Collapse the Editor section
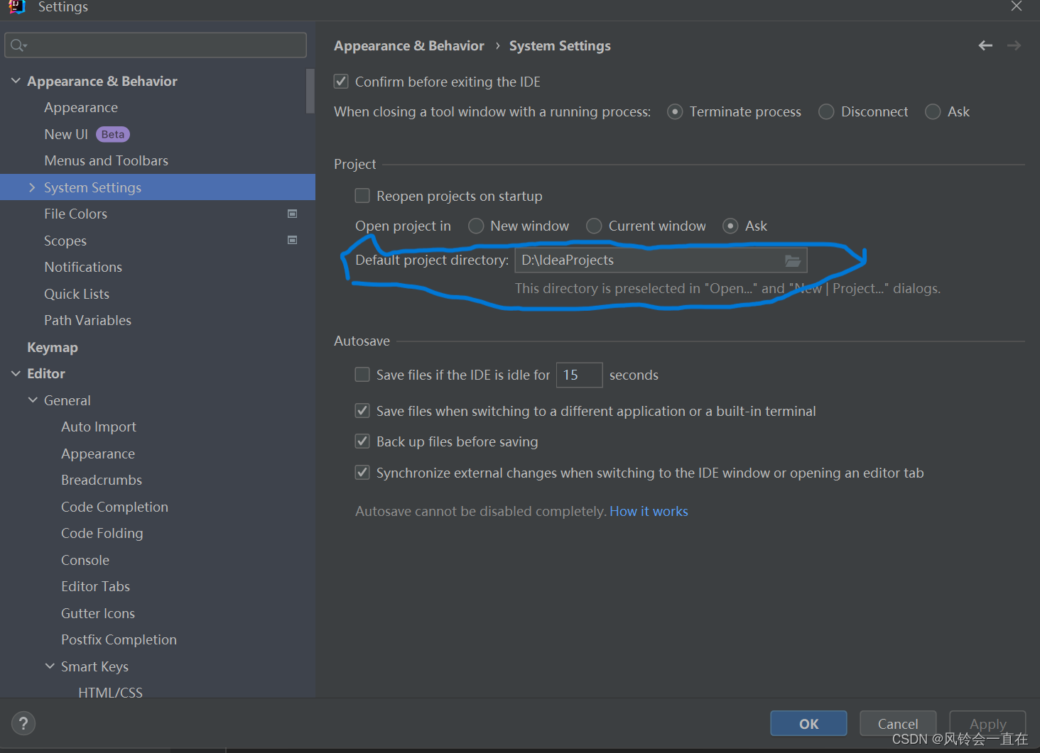1040x753 pixels. [16, 373]
